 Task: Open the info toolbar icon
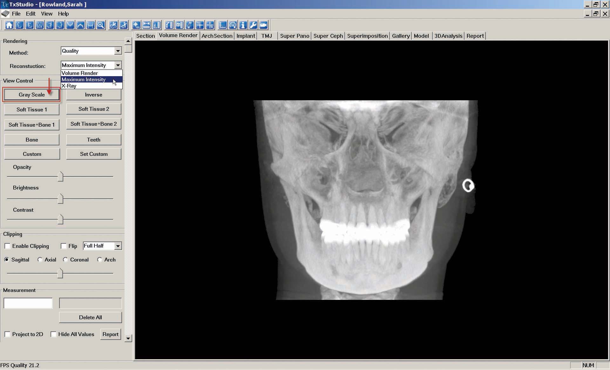(x=243, y=25)
